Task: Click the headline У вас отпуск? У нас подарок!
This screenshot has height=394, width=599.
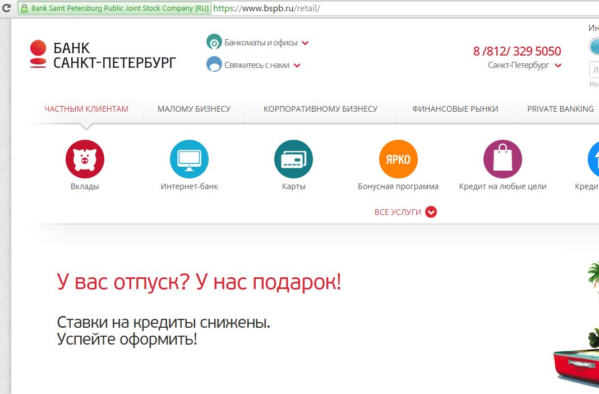Action: 199,282
